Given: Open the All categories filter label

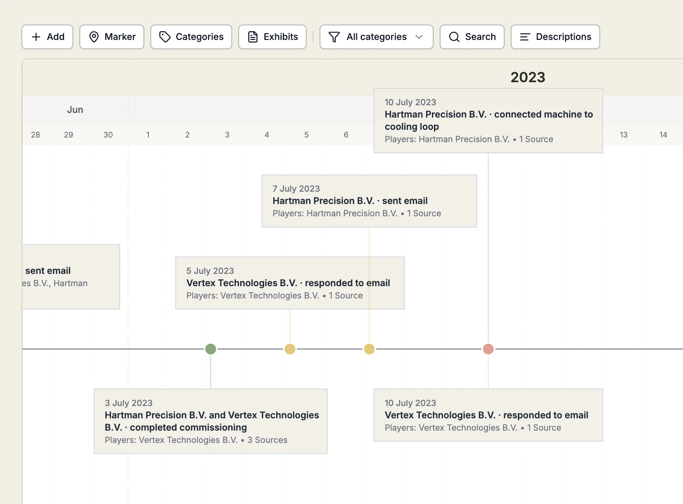Looking at the screenshot, I should (376, 37).
